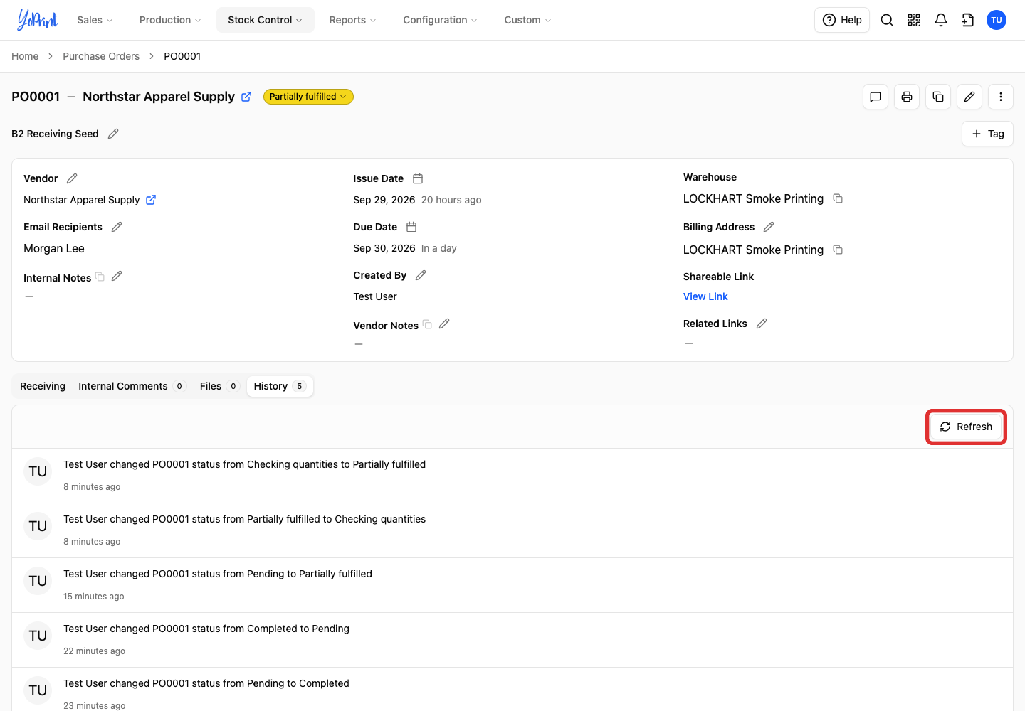Open the View Link shareable link
1025x711 pixels.
point(705,296)
